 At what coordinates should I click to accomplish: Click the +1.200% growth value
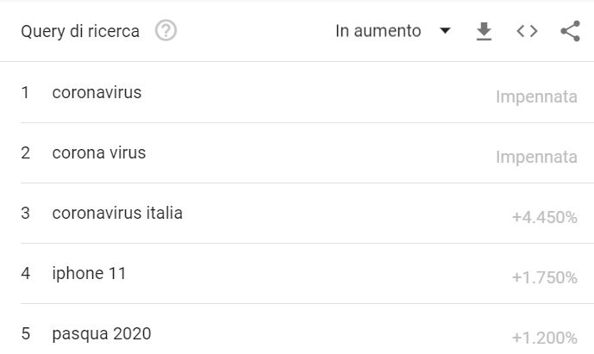pyautogui.click(x=545, y=338)
